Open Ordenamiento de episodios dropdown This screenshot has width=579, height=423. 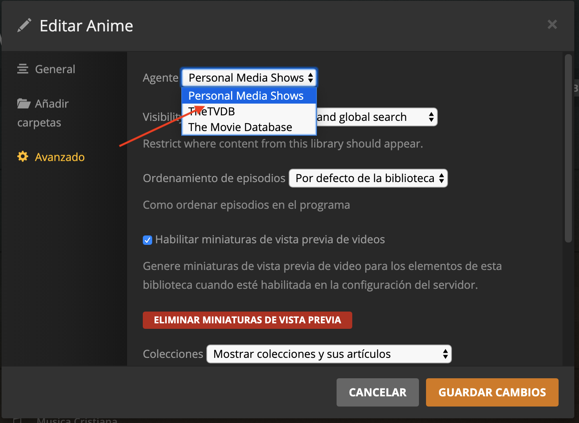(368, 178)
